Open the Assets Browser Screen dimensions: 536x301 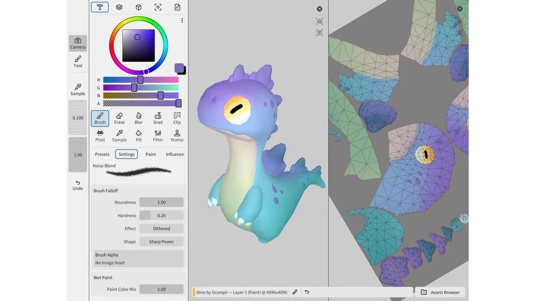(440, 292)
